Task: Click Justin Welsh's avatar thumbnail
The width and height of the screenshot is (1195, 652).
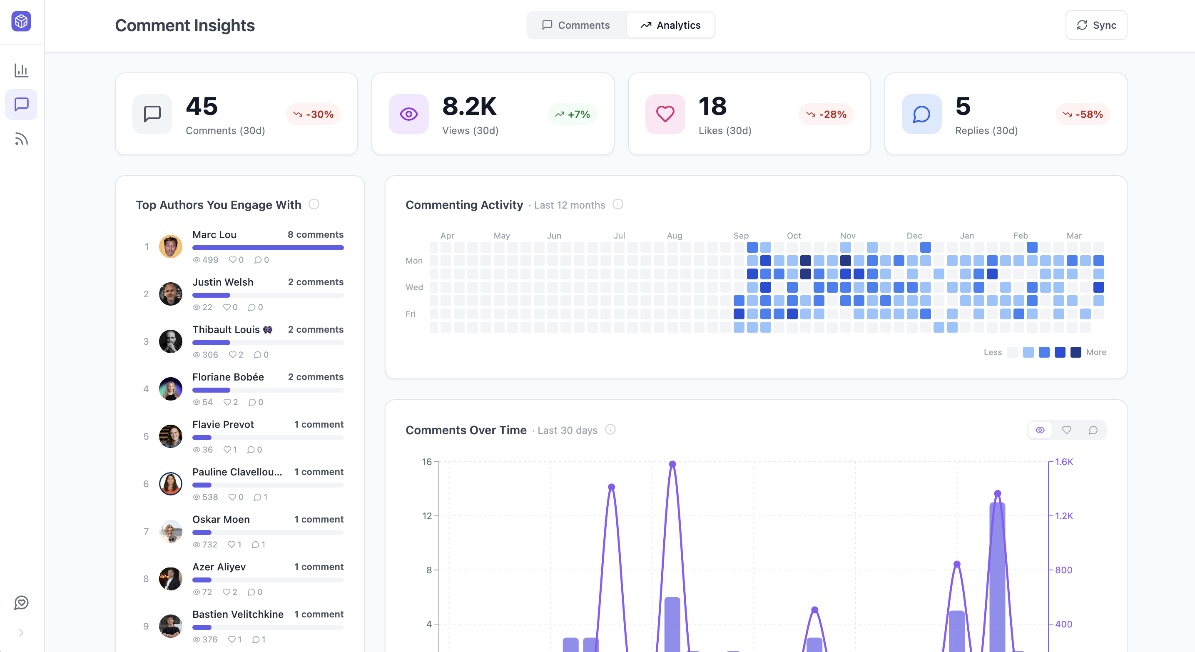Action: [x=170, y=294]
